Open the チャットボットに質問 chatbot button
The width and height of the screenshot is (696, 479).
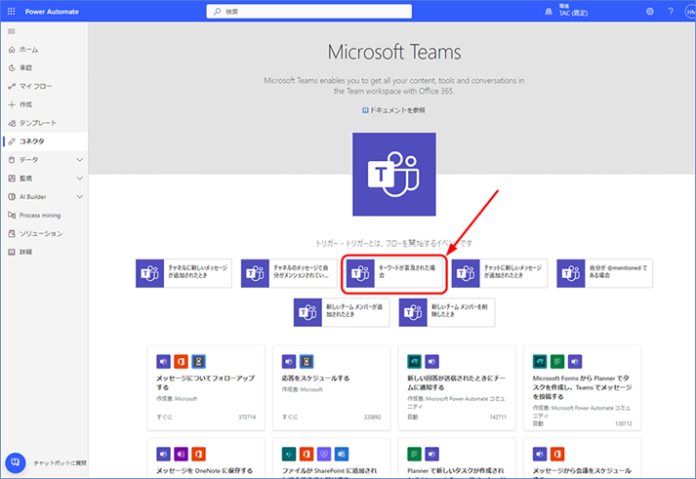[x=15, y=462]
